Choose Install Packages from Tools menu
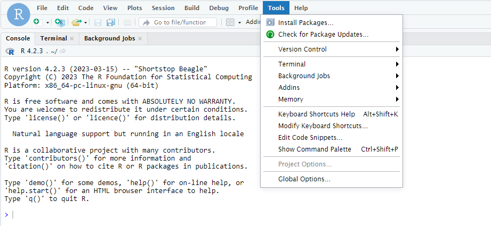The image size is (491, 226). [305, 23]
